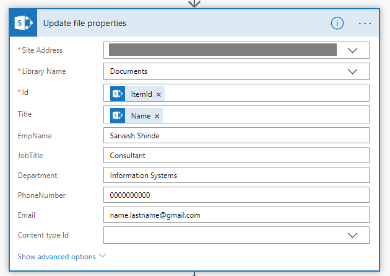Focus the PhoneNumber text box
This screenshot has height=276, width=390.
236,195
